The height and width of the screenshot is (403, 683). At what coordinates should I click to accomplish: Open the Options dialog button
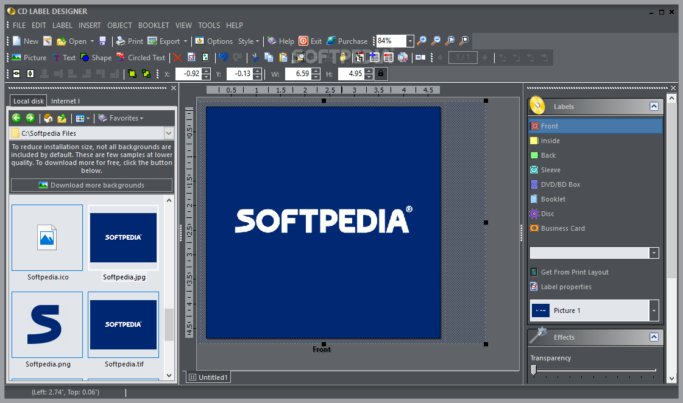coord(214,41)
